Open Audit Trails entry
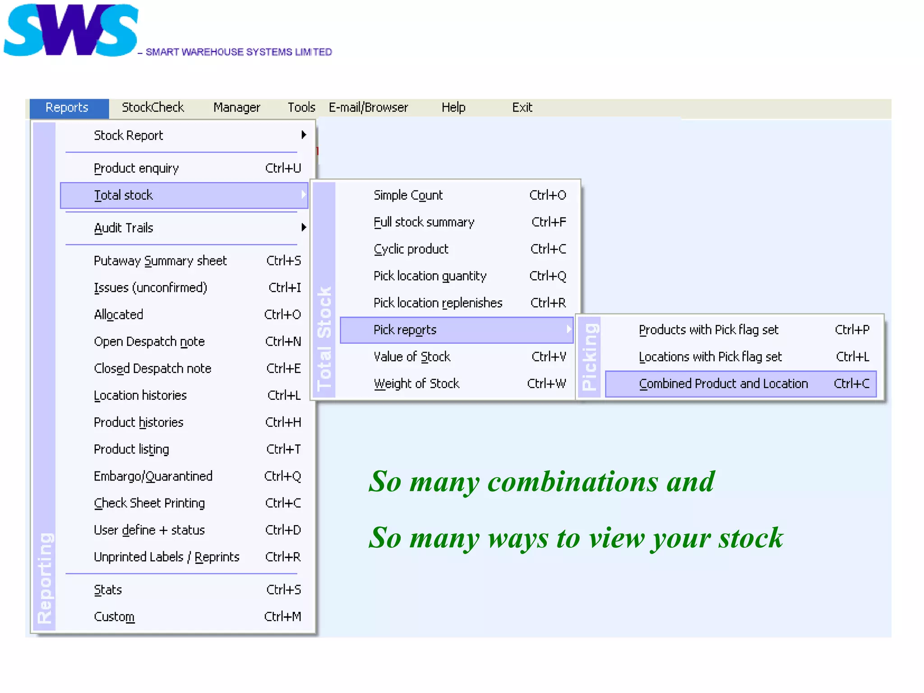 pos(184,228)
